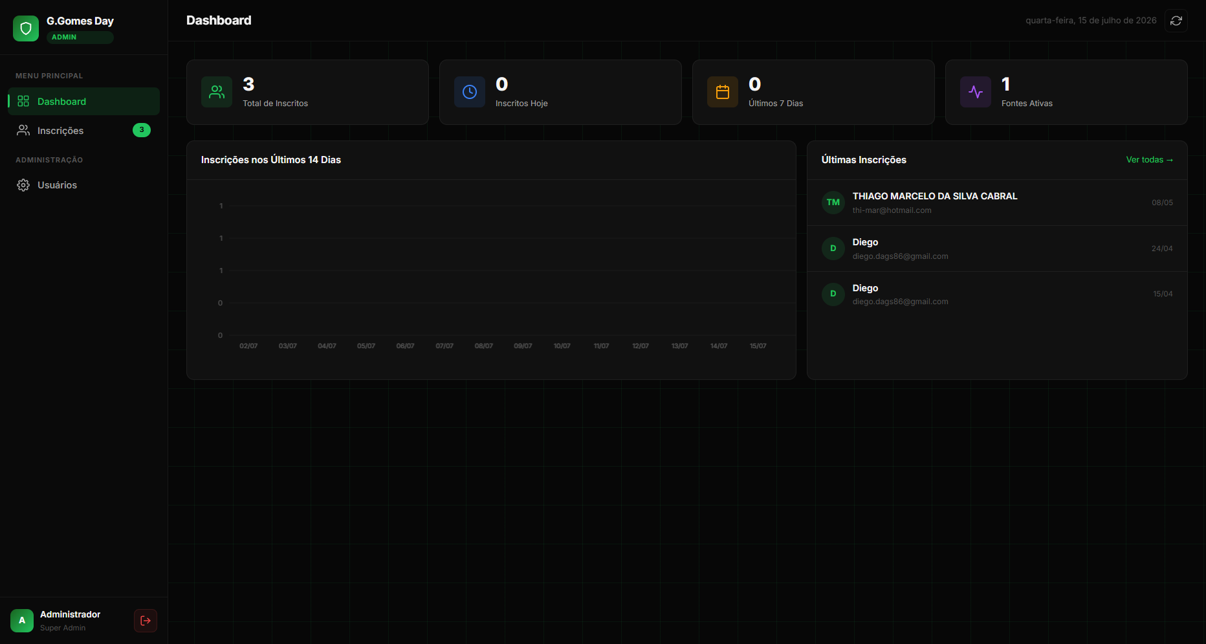This screenshot has width=1206, height=644.
Task: Click the green shield logo icon
Action: coord(26,28)
